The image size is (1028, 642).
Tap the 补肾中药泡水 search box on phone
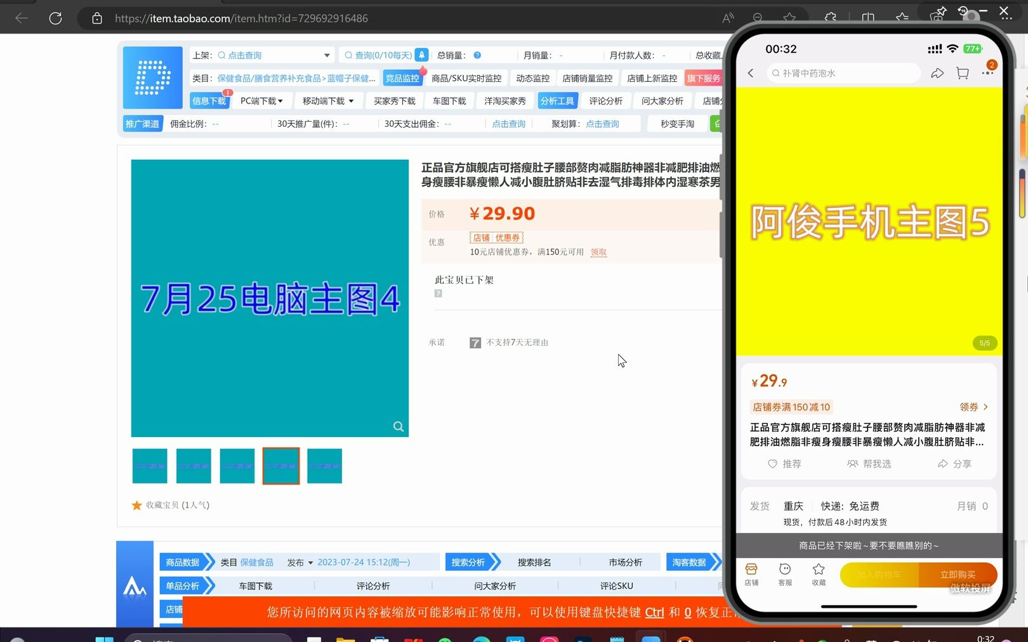pyautogui.click(x=843, y=73)
